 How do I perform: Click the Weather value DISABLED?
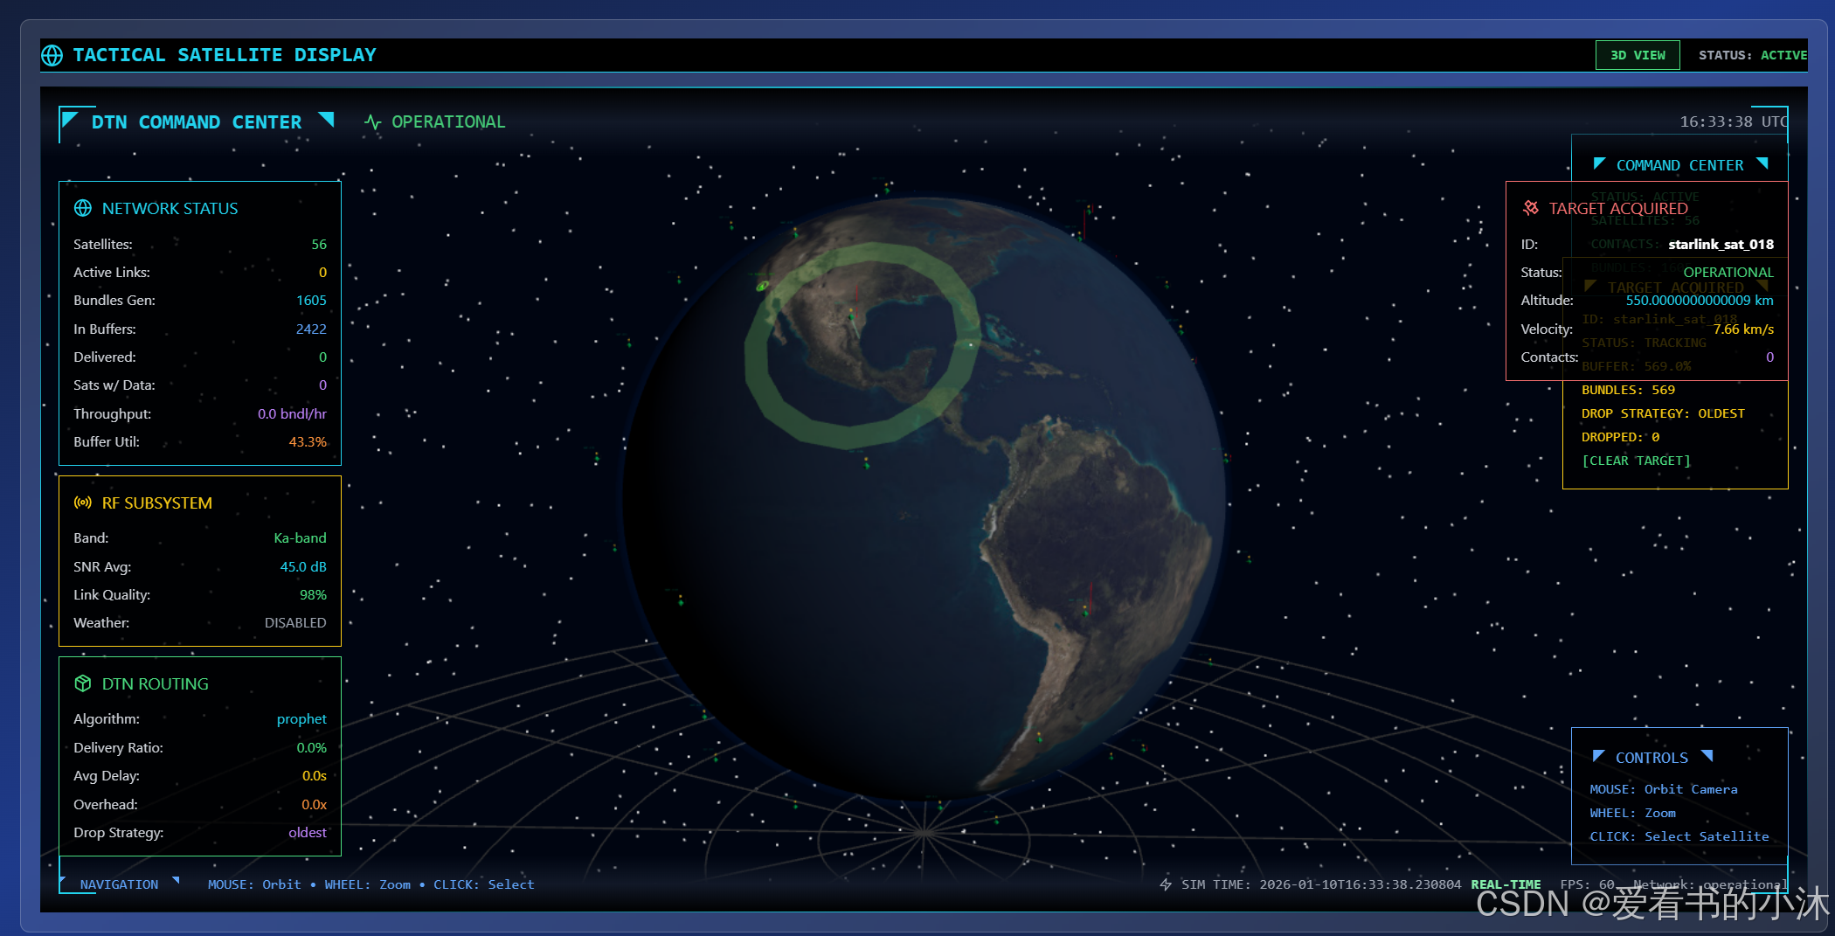tap(295, 623)
